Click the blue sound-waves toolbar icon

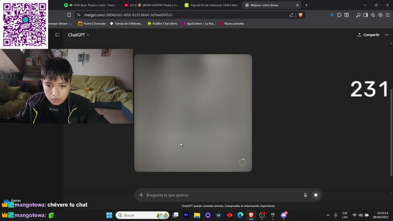[332, 15]
